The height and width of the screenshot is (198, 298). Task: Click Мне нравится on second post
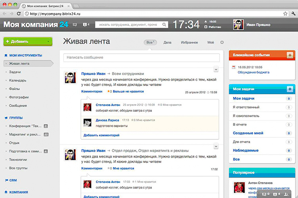(123, 168)
